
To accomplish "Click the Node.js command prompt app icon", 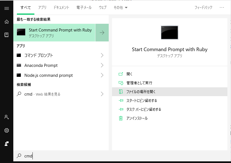I will [19, 75].
